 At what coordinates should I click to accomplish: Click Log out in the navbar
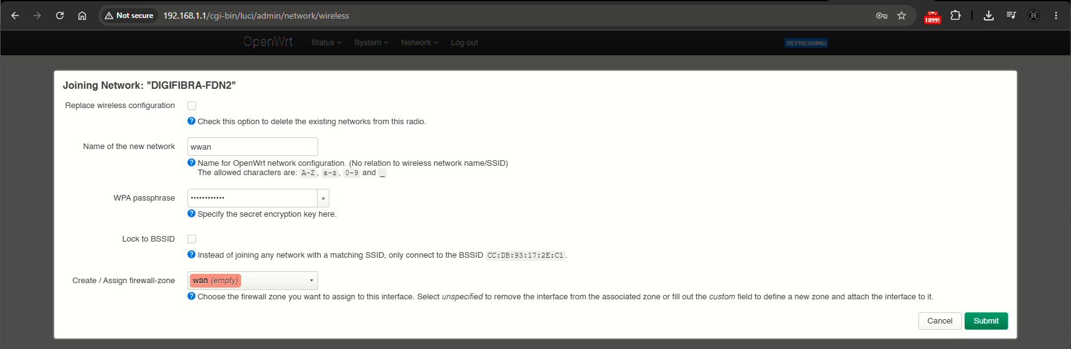click(x=465, y=43)
